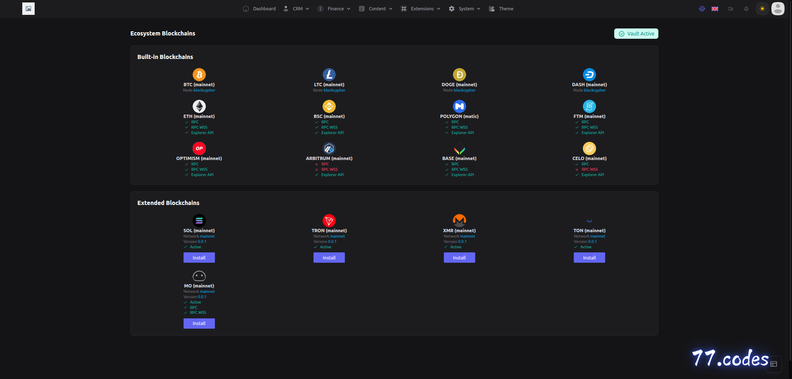The height and width of the screenshot is (379, 792).
Task: Click the failed RPC WSS status under CELO
Action: (x=587, y=169)
